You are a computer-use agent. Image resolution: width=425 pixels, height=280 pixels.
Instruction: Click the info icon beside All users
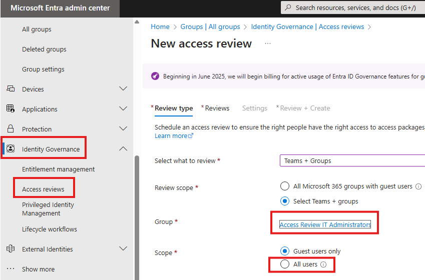(x=323, y=264)
